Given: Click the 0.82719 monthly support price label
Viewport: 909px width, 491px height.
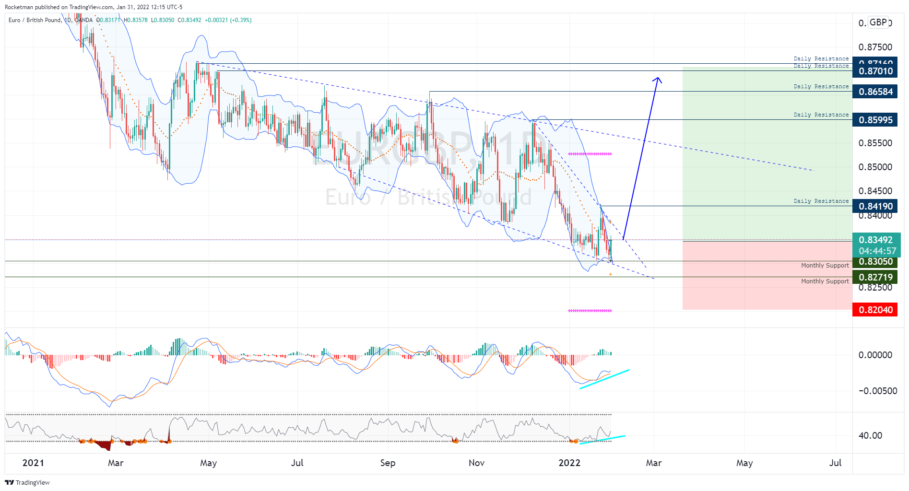Looking at the screenshot, I should [875, 277].
